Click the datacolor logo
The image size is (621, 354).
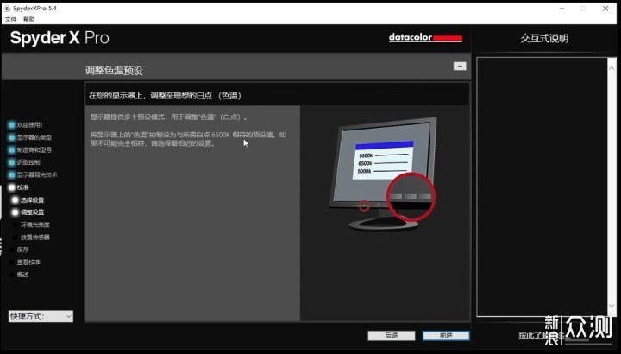click(425, 37)
